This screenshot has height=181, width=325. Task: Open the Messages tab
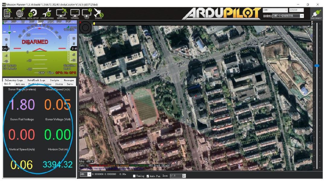tap(69, 80)
